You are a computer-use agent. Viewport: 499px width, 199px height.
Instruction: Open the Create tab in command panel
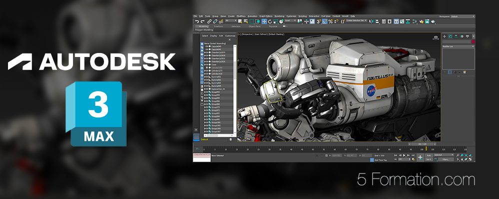coord(444,36)
